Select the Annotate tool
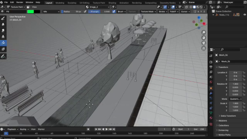The image size is (247, 139). coord(3,56)
